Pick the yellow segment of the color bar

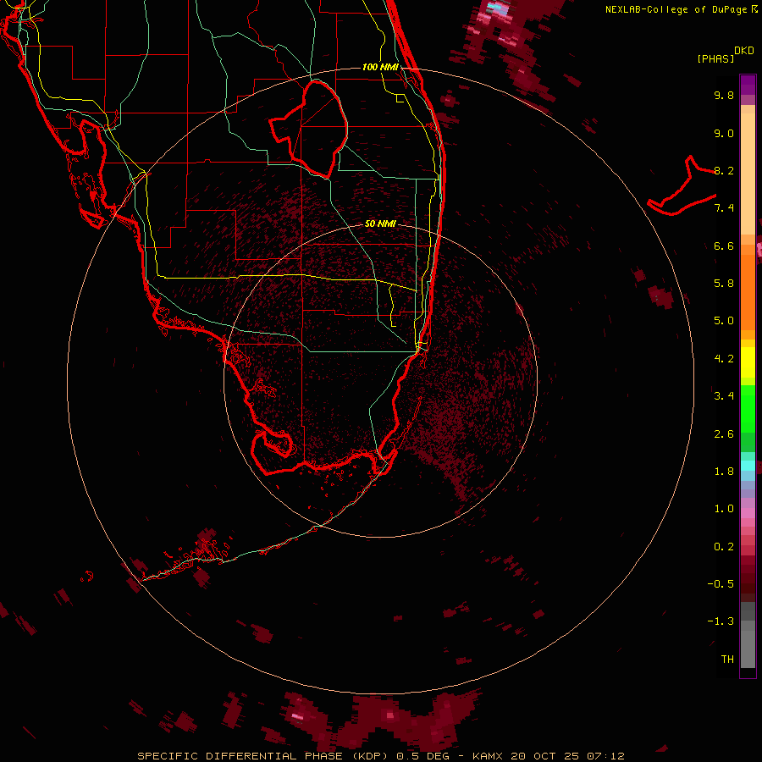pyautogui.click(x=748, y=362)
